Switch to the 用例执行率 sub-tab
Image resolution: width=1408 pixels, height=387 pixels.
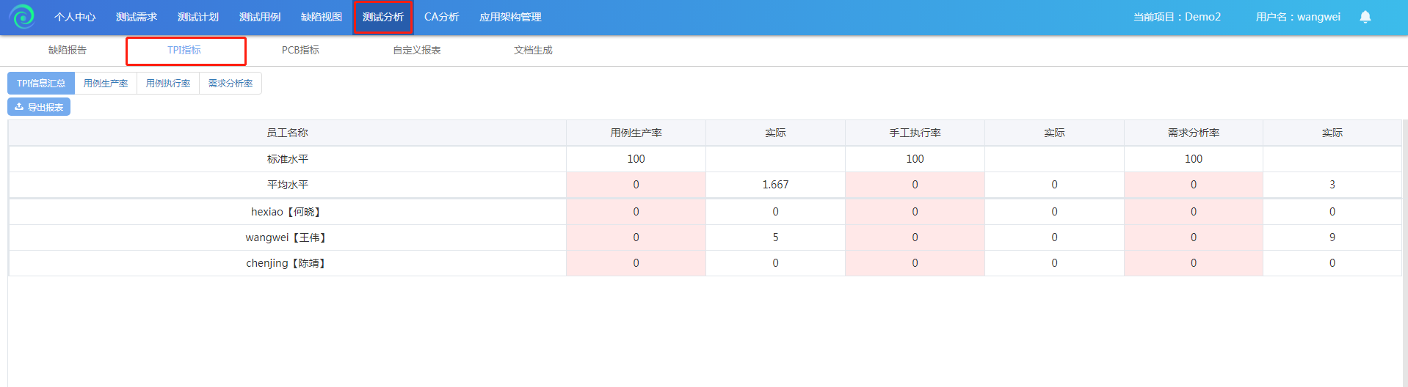coord(168,84)
